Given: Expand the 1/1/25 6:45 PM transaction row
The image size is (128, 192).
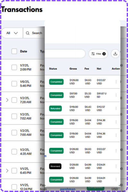Looking at the screenshot, I should [7, 171].
